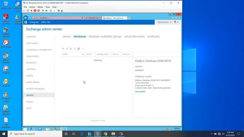Open recipients in the left navigation

[31, 37]
